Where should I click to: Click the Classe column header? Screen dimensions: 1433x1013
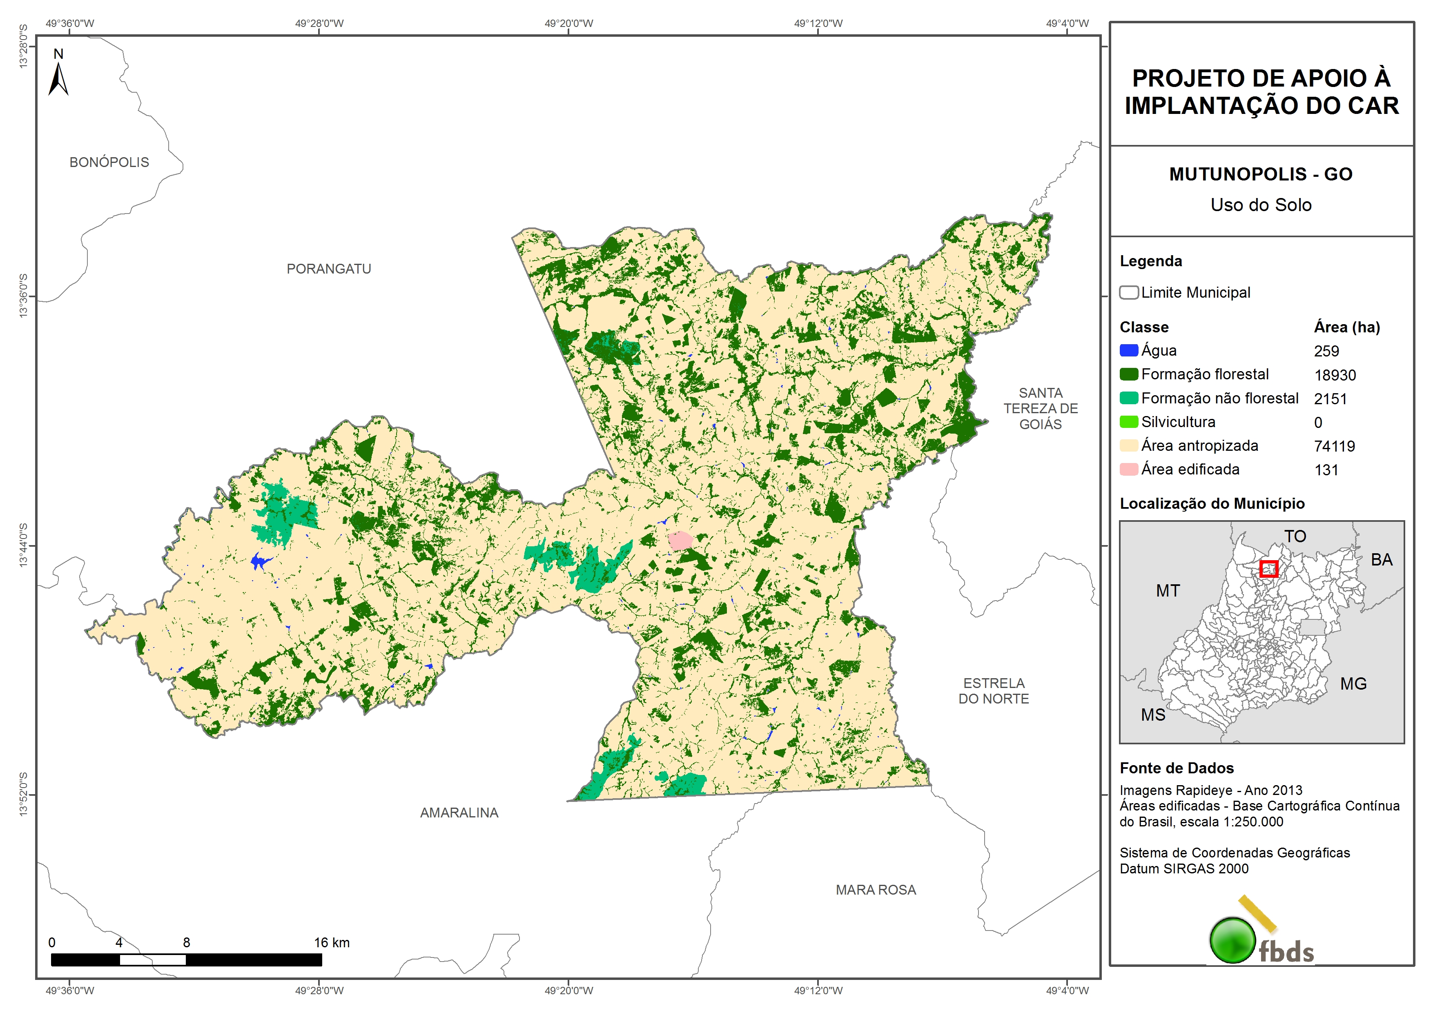tap(1144, 327)
